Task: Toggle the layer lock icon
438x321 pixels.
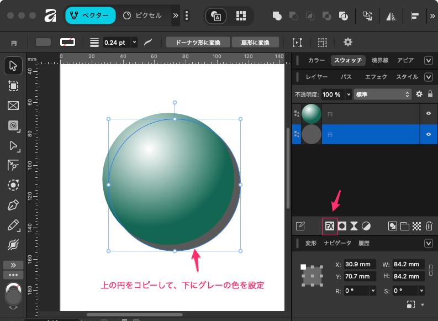Action: point(430,94)
